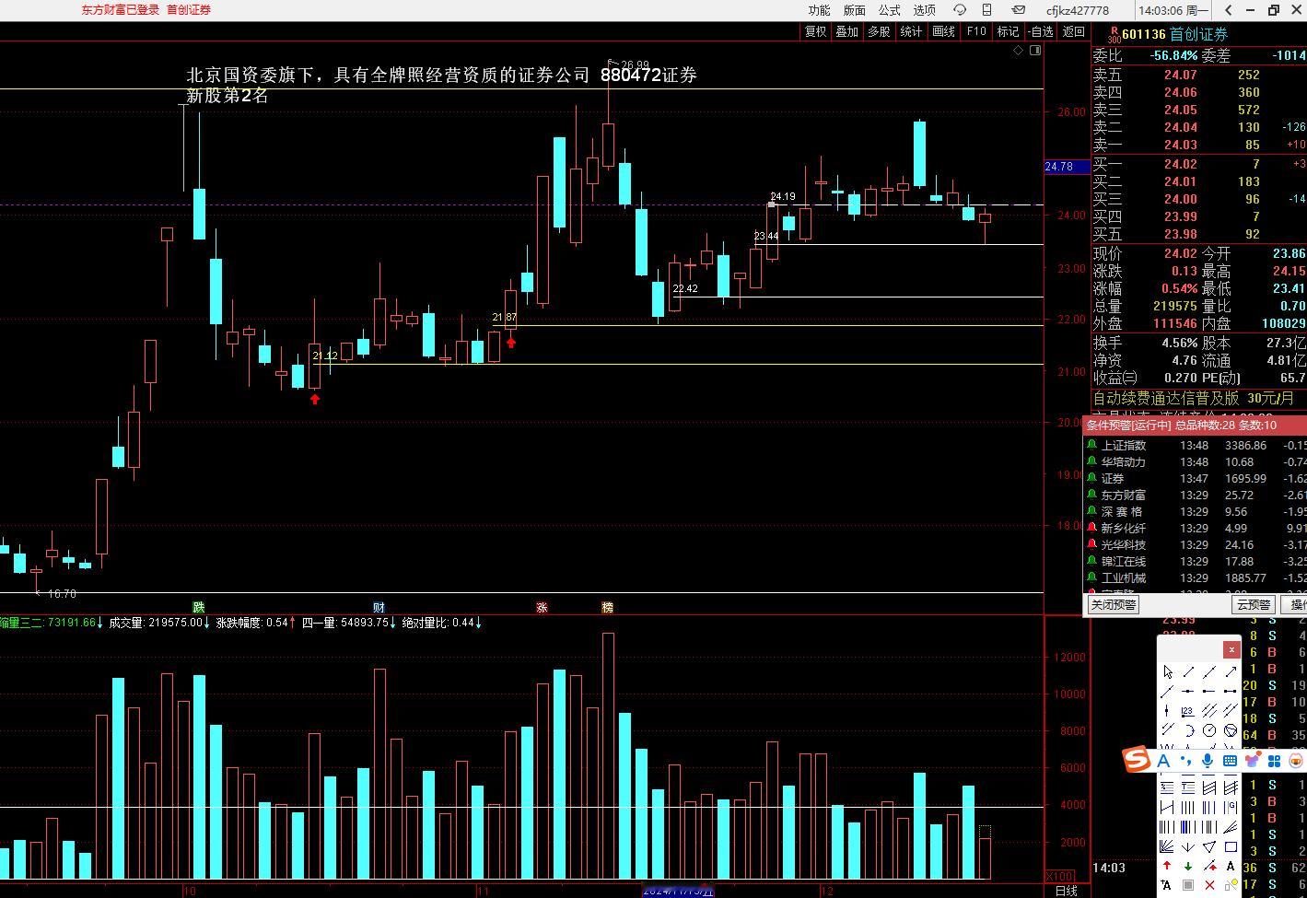This screenshot has width=1307, height=898.
Task: Click the 卖一 price 24.03
Action: 1180,145
